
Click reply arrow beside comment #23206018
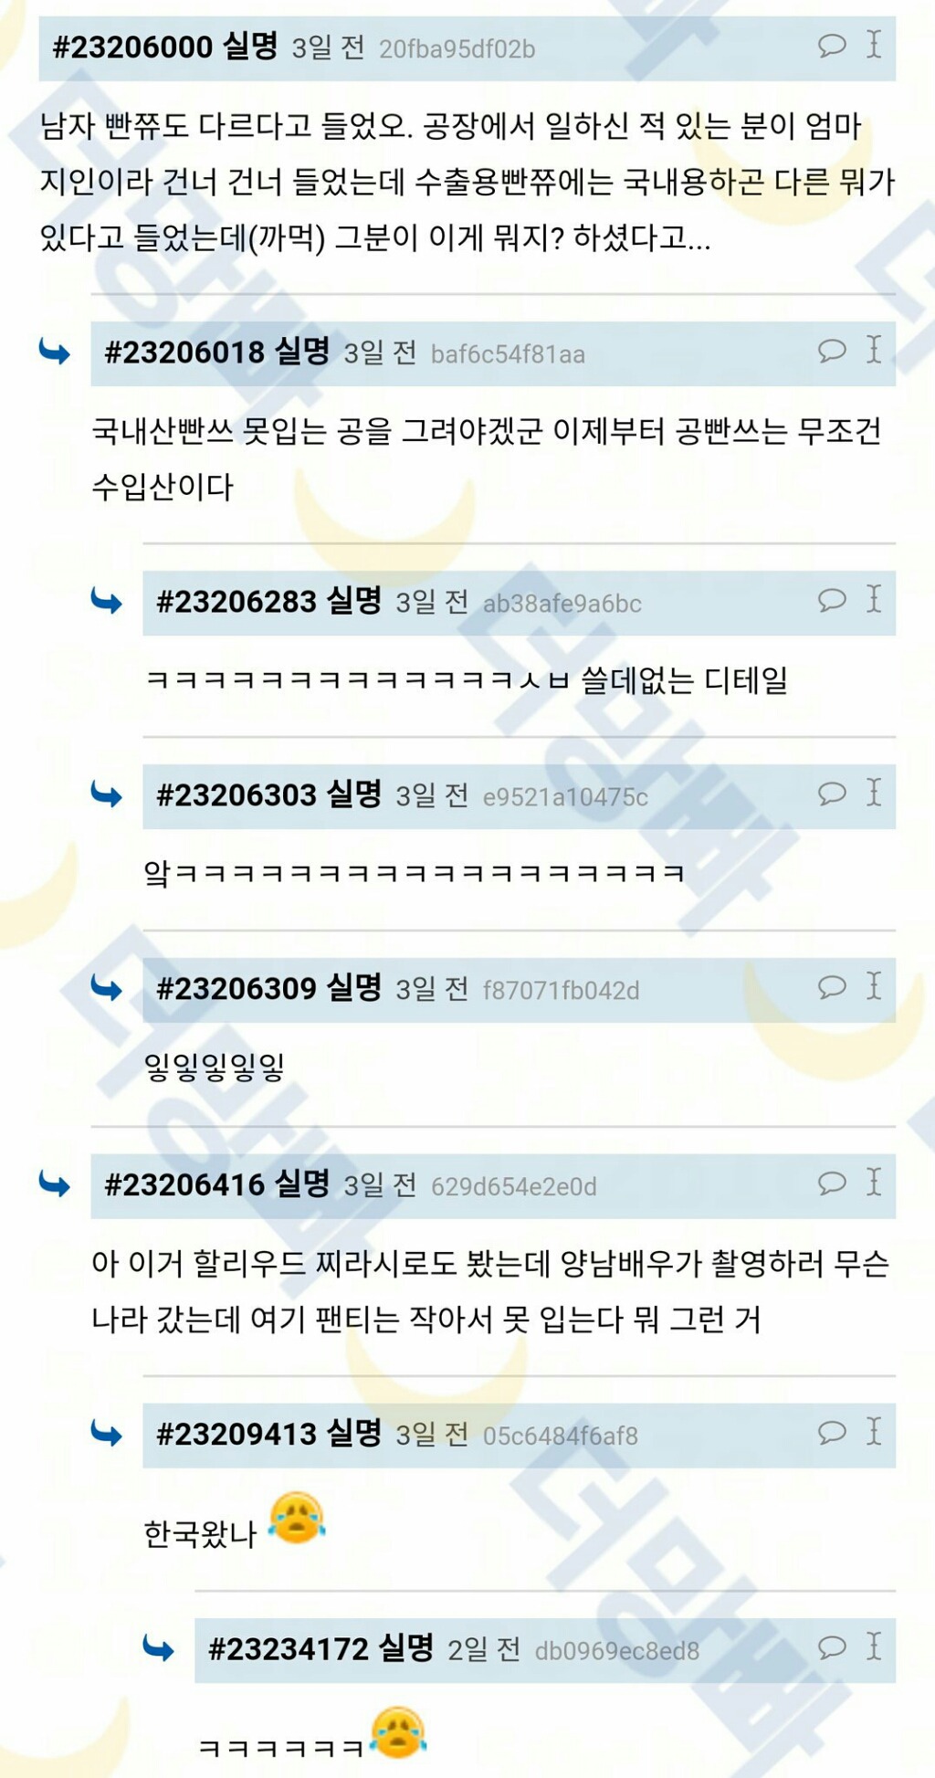pos(55,352)
